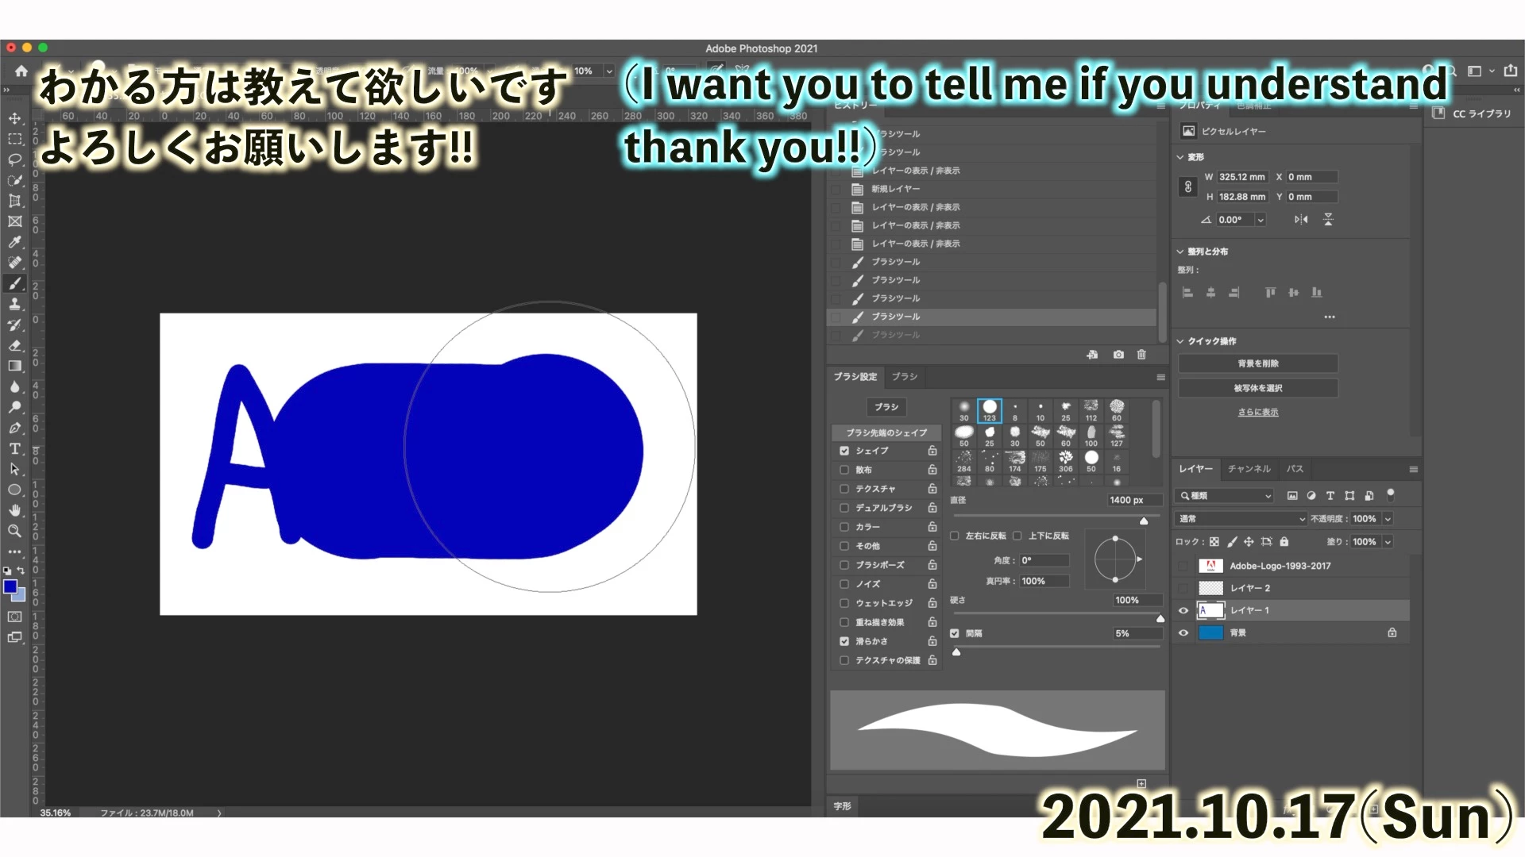Enable the 散布 brush setting checkbox
Viewport: 1525px width, 857px height.
tap(844, 470)
